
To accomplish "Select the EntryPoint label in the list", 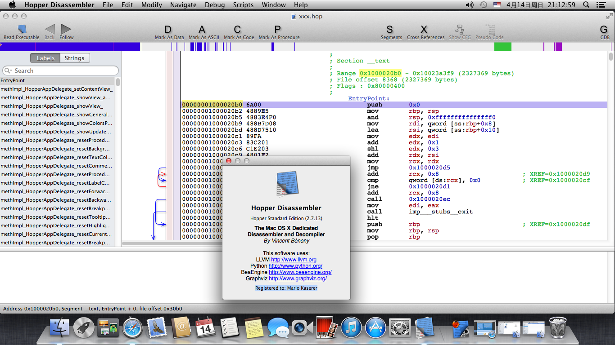I will [58, 80].
